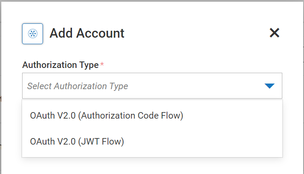
Task: Dismiss the dialog with the X icon
Action: (275, 33)
